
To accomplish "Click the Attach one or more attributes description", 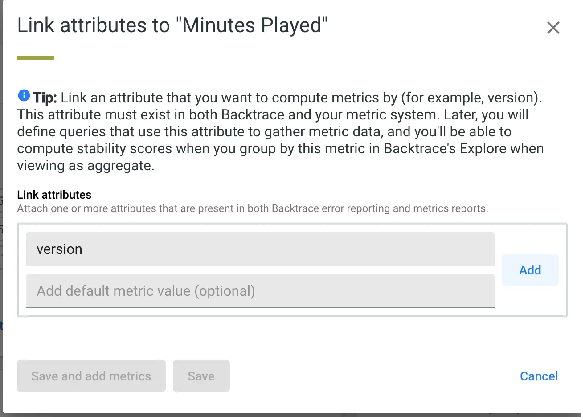I will point(252,208).
